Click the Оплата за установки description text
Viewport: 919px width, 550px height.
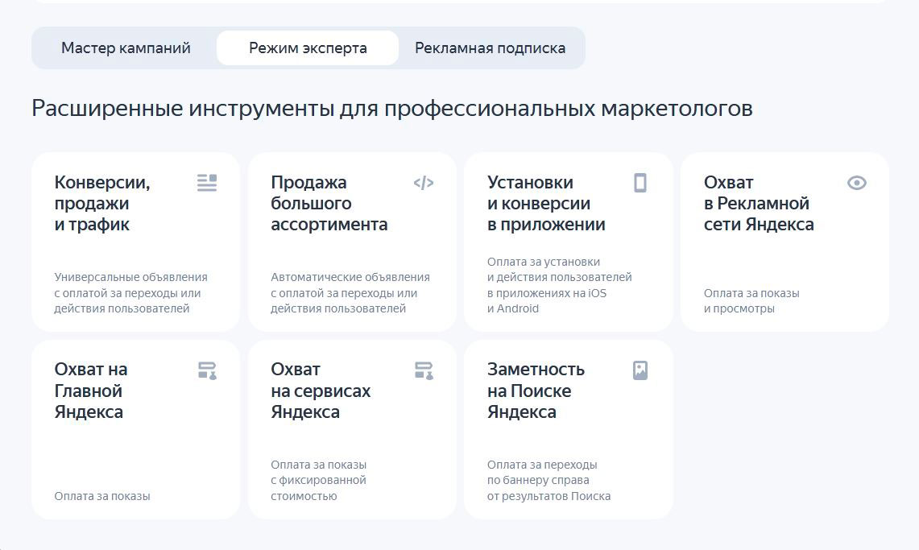pos(559,285)
